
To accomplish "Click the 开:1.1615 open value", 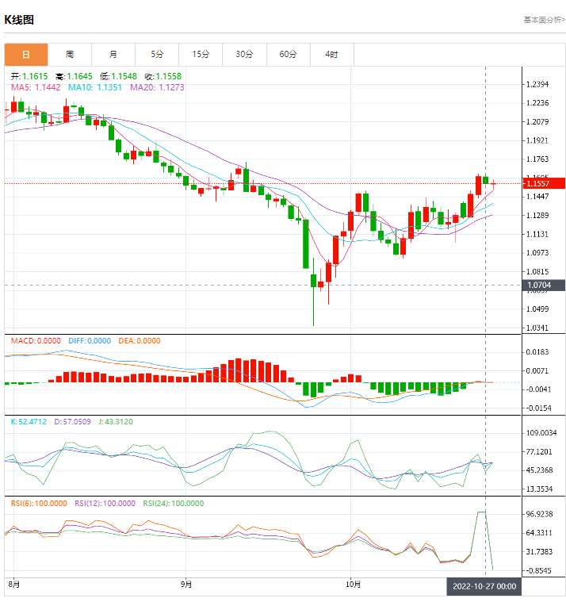I will click(x=29, y=76).
